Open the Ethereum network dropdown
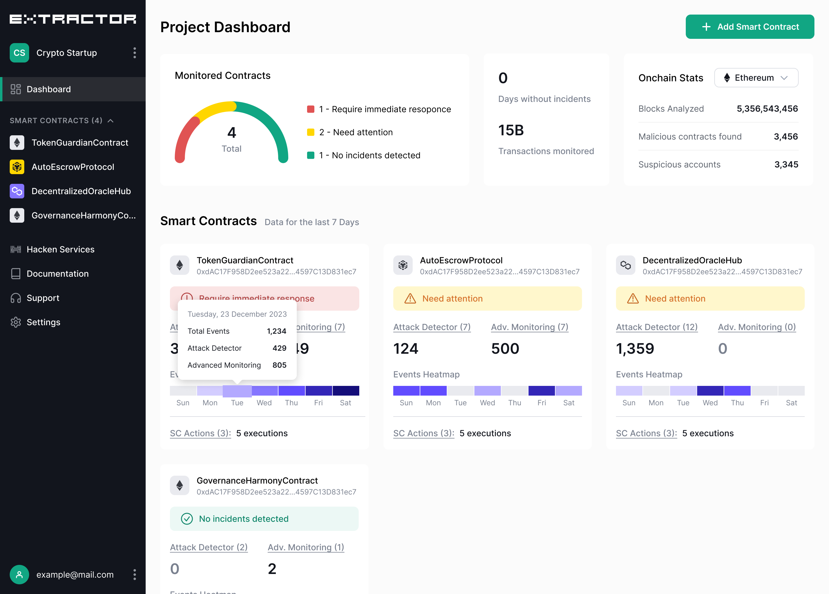 click(756, 78)
